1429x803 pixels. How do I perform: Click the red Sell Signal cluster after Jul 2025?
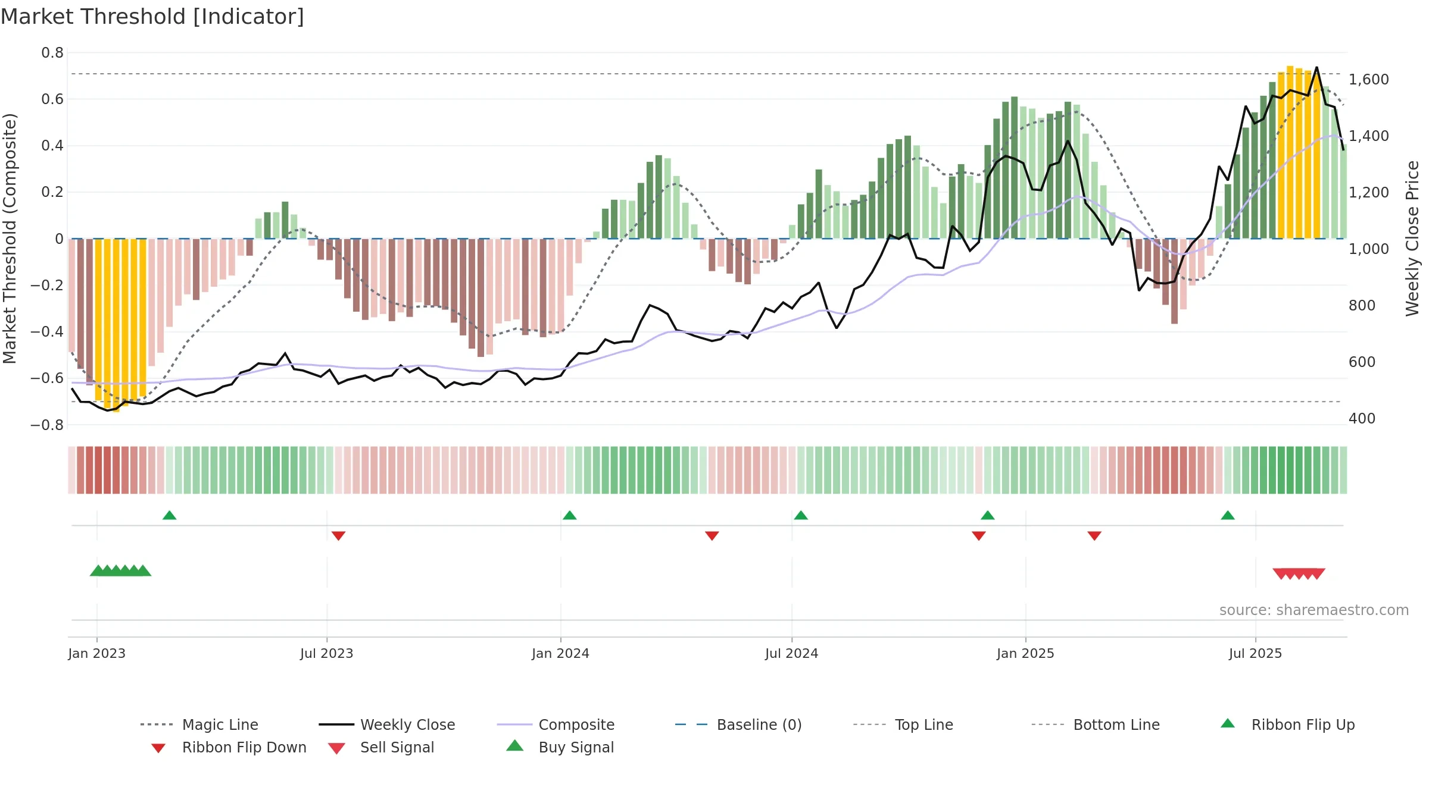point(1299,573)
